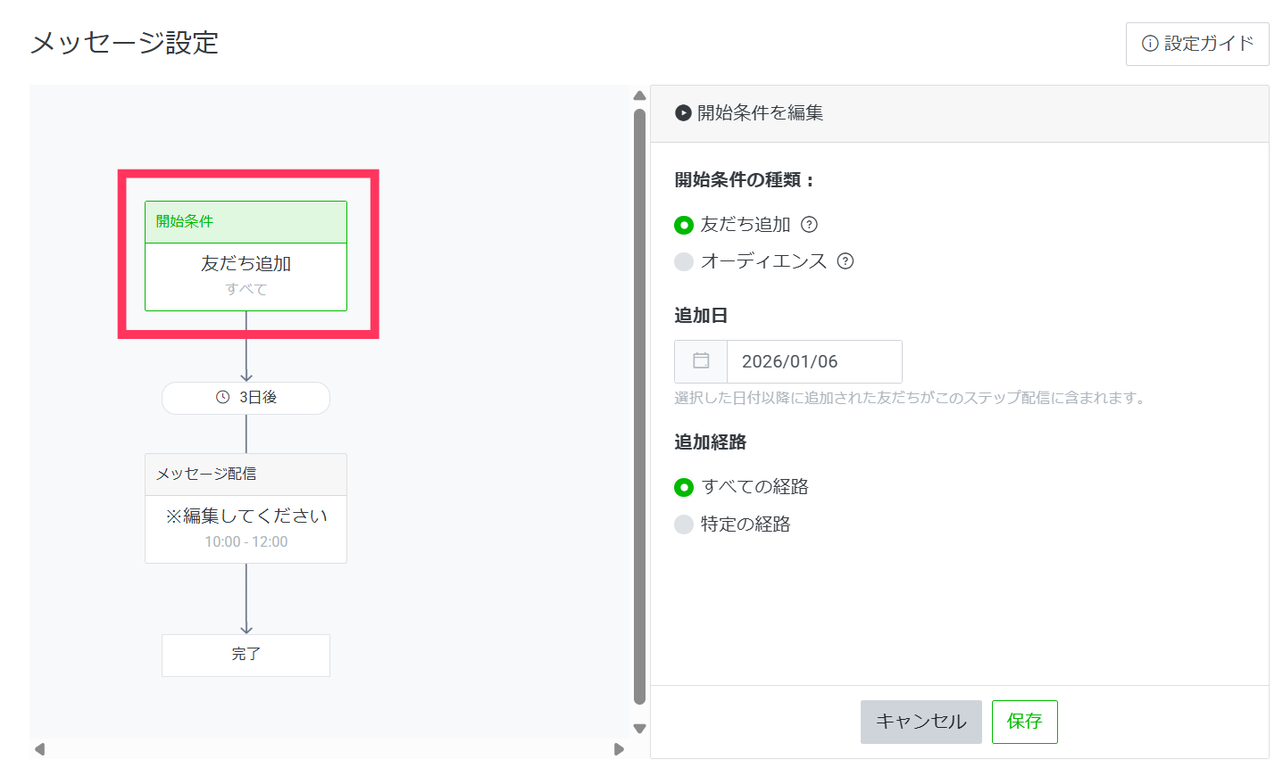Click the play icon beside 開始条件を編集
The height and width of the screenshot is (768, 1283).
click(683, 113)
